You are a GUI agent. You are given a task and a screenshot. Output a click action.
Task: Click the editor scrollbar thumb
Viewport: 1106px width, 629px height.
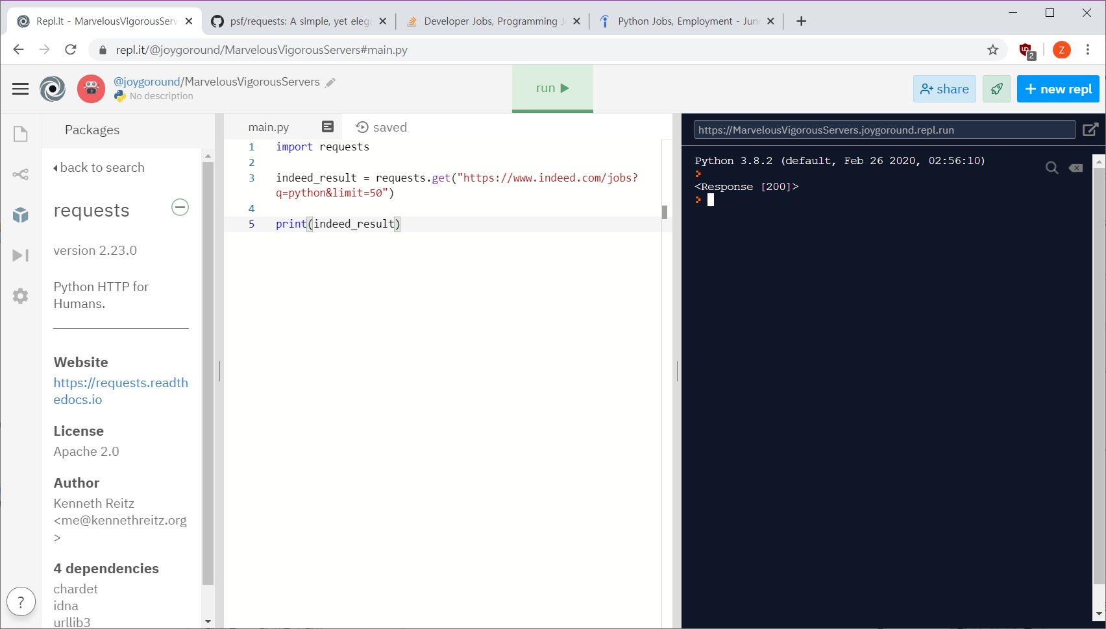click(x=665, y=212)
